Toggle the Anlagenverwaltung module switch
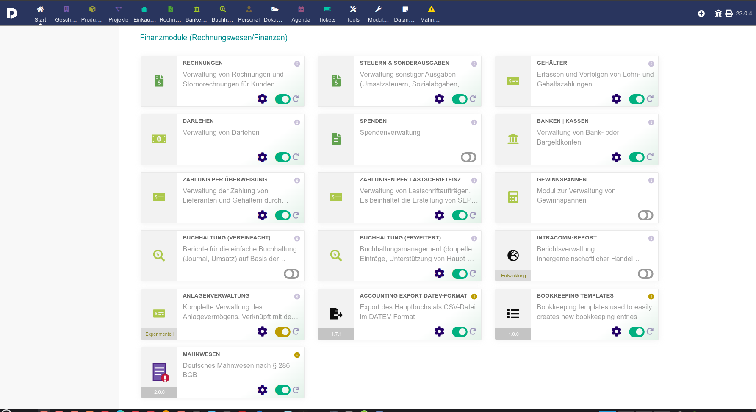756x412 pixels. [x=282, y=332]
